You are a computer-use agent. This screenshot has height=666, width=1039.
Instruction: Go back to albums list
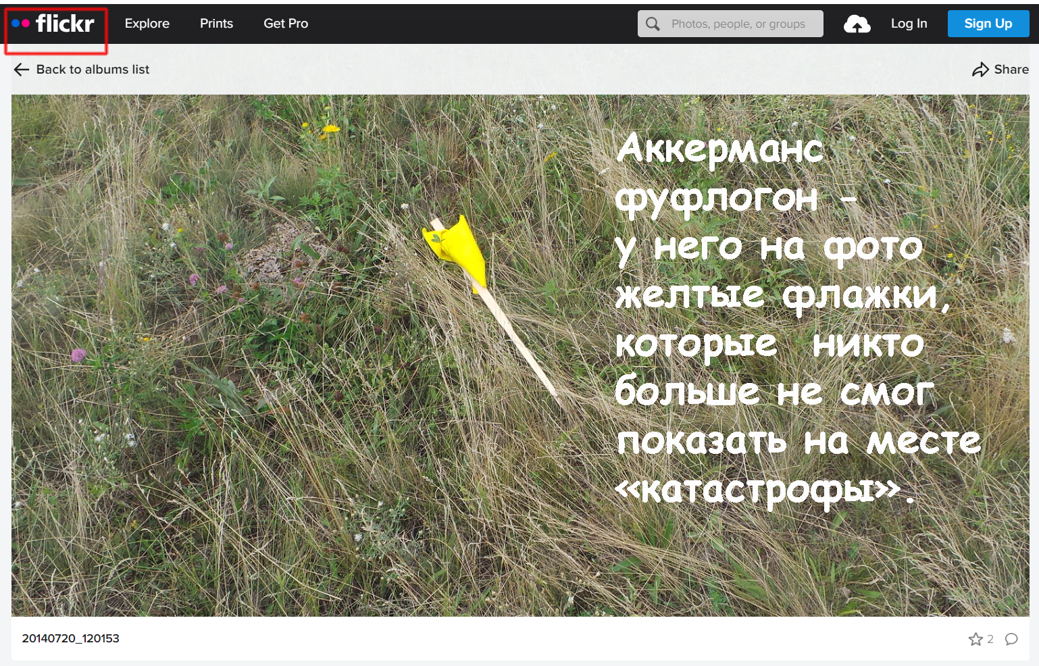[x=93, y=70]
